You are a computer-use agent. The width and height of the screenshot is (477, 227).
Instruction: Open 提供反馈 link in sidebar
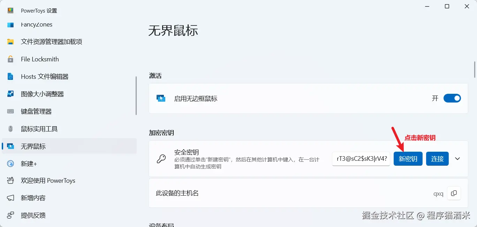point(69,215)
